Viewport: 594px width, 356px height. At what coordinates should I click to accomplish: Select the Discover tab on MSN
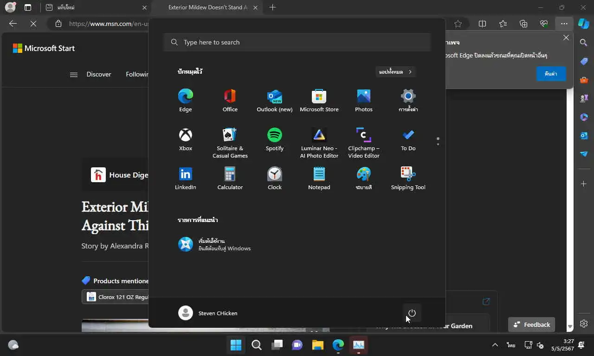(99, 74)
